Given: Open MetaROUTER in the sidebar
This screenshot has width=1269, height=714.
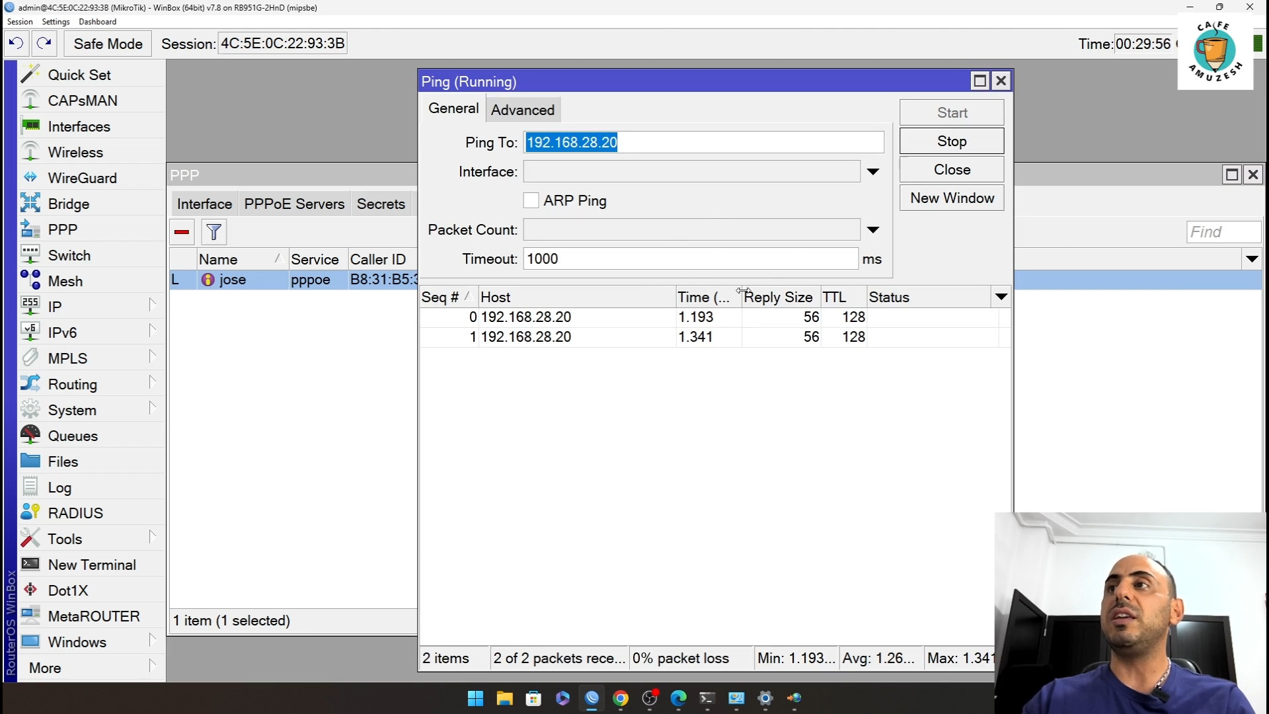Looking at the screenshot, I should coord(92,616).
